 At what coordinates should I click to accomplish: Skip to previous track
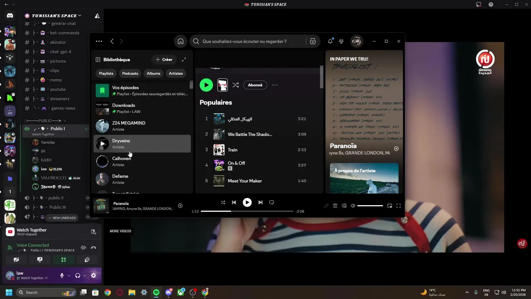pyautogui.click(x=234, y=202)
